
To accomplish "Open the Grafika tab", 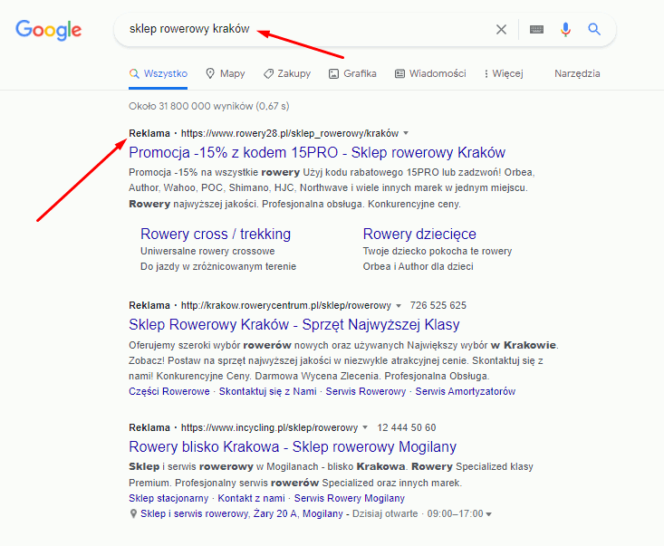I will (x=352, y=73).
